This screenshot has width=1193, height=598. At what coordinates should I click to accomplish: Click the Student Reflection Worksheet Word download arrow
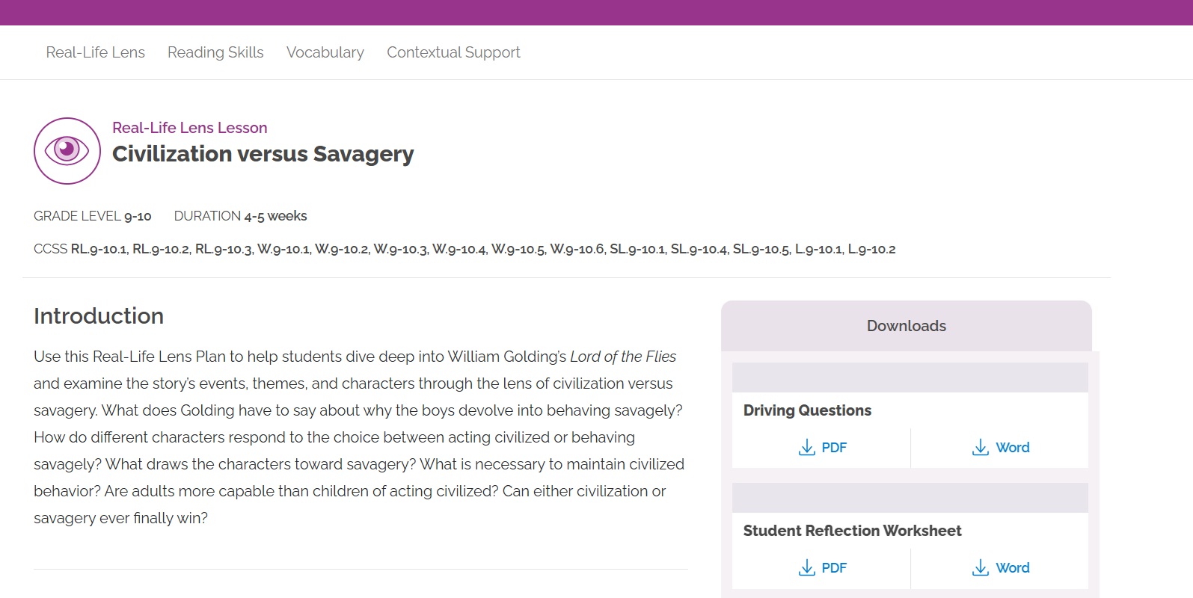point(980,568)
